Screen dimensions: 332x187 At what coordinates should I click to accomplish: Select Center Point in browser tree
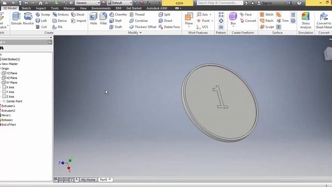point(12,101)
